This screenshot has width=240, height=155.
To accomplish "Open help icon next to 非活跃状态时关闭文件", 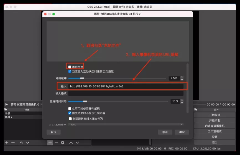I will coord(101,119).
